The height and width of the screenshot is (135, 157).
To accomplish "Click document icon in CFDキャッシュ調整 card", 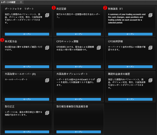I will coord(99,48).
